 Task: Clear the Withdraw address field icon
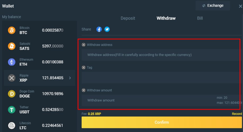point(84,45)
